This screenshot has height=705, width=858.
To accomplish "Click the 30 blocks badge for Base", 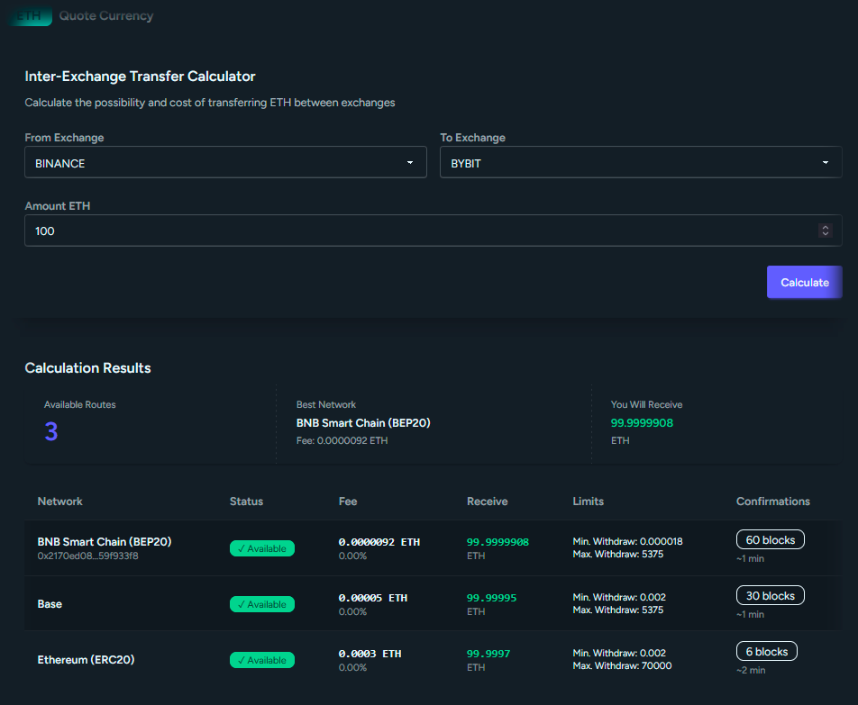I will [x=770, y=595].
